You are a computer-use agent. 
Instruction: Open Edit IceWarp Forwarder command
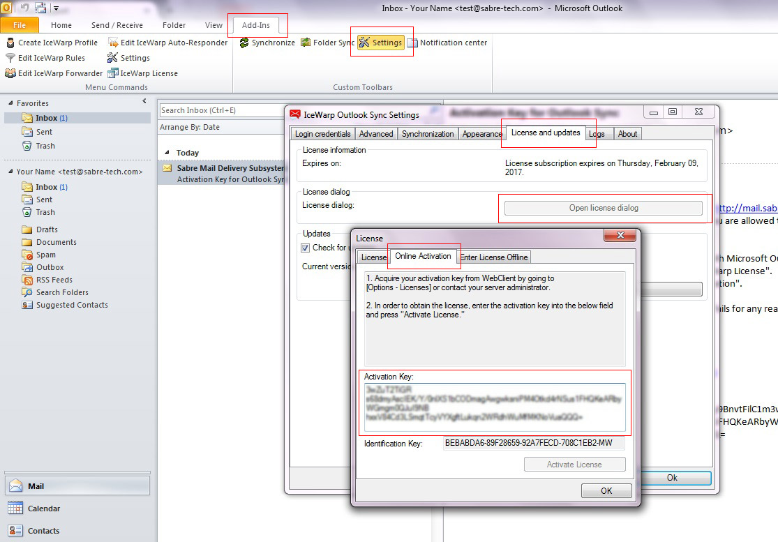pos(54,73)
